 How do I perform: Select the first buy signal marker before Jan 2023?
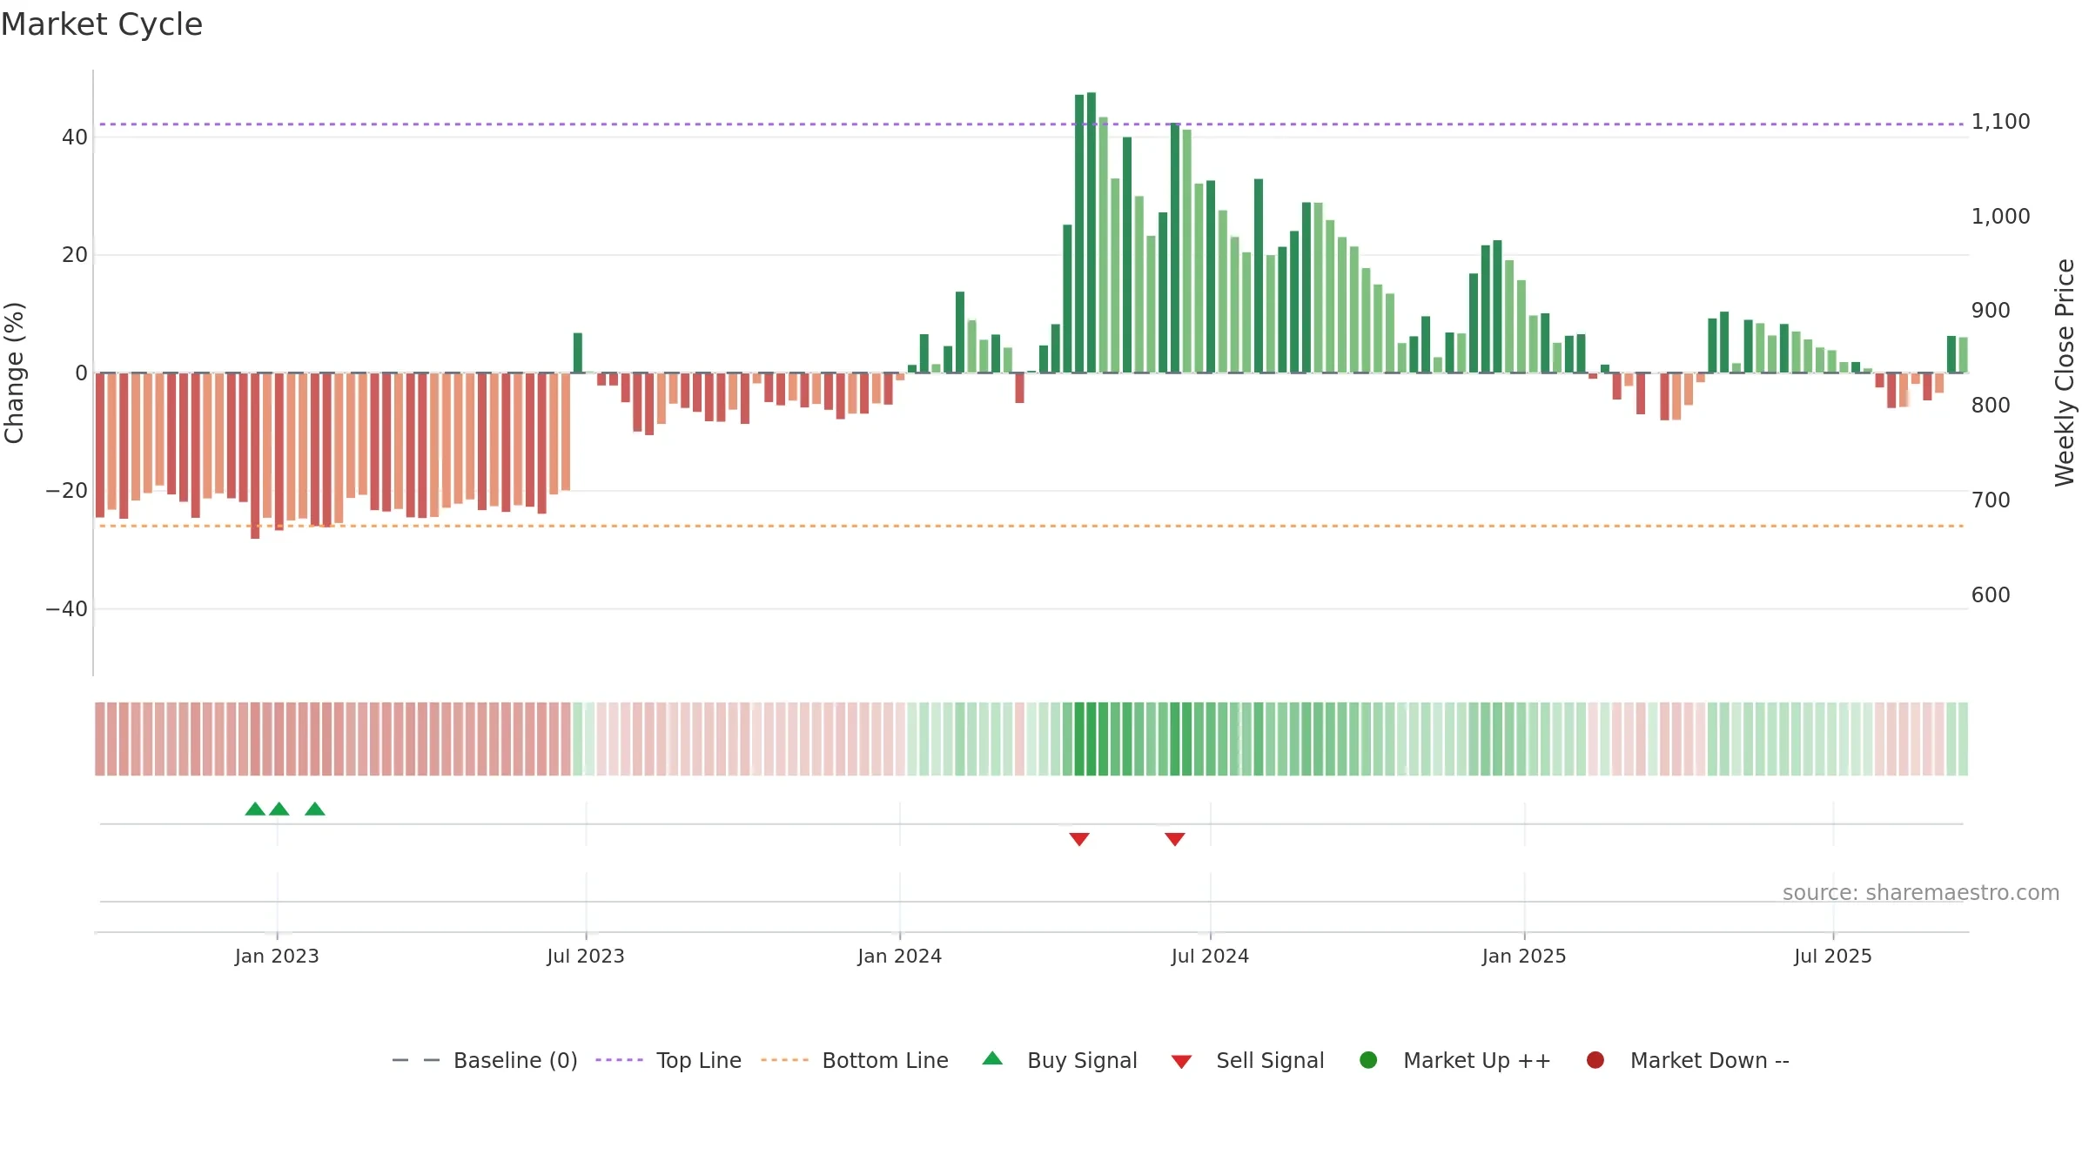[255, 809]
